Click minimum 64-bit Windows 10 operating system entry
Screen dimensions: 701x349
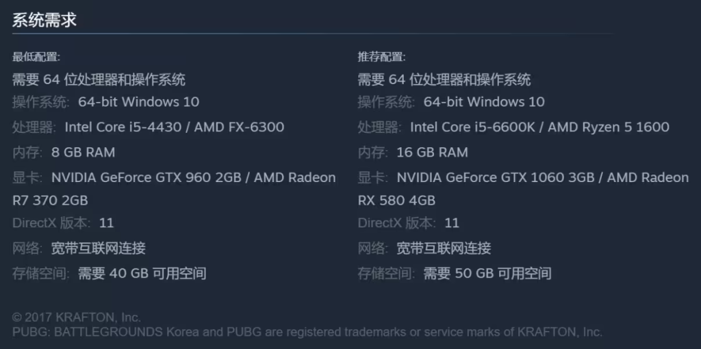(138, 102)
